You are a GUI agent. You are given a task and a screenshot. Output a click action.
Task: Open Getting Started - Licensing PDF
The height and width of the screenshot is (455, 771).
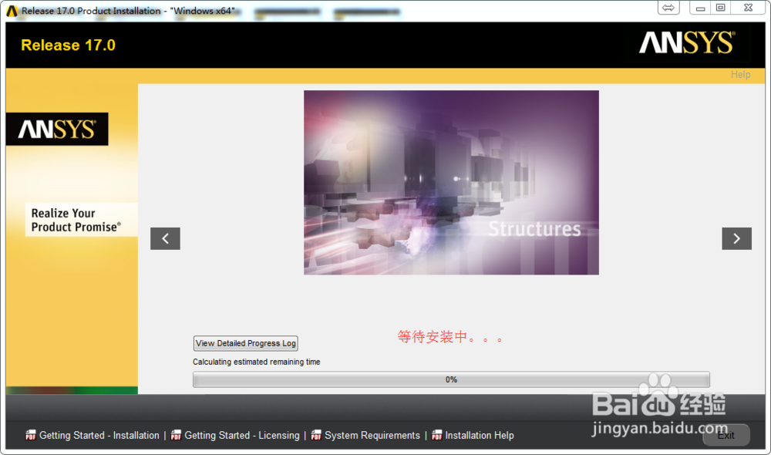click(x=242, y=435)
